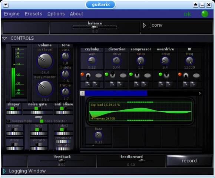
Task: Click the fuzz knob
Action: [x=99, y=135]
